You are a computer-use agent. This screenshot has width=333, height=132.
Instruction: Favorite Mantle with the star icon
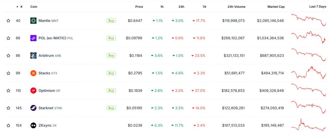click(x=8, y=21)
